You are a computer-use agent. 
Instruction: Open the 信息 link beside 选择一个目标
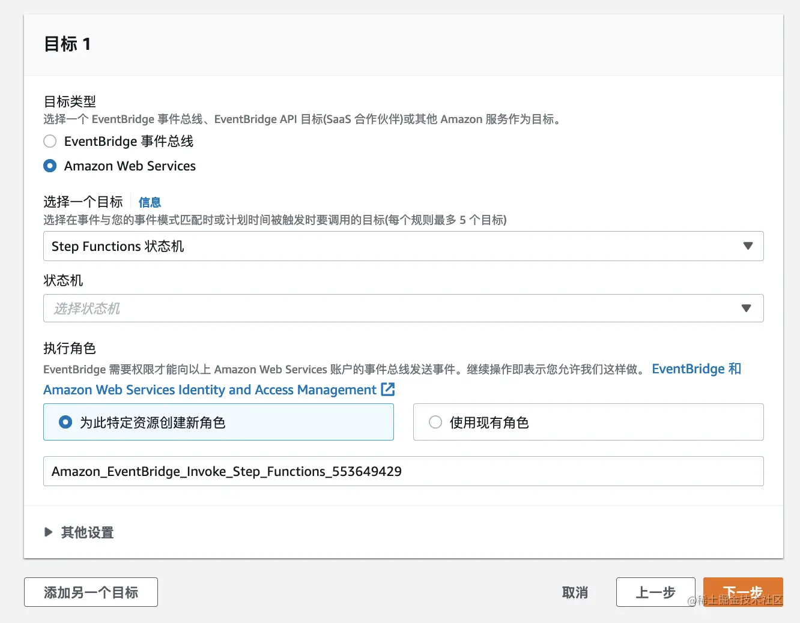click(150, 202)
